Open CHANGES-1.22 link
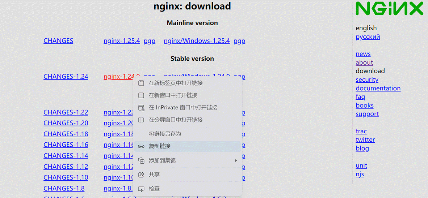 66,112
